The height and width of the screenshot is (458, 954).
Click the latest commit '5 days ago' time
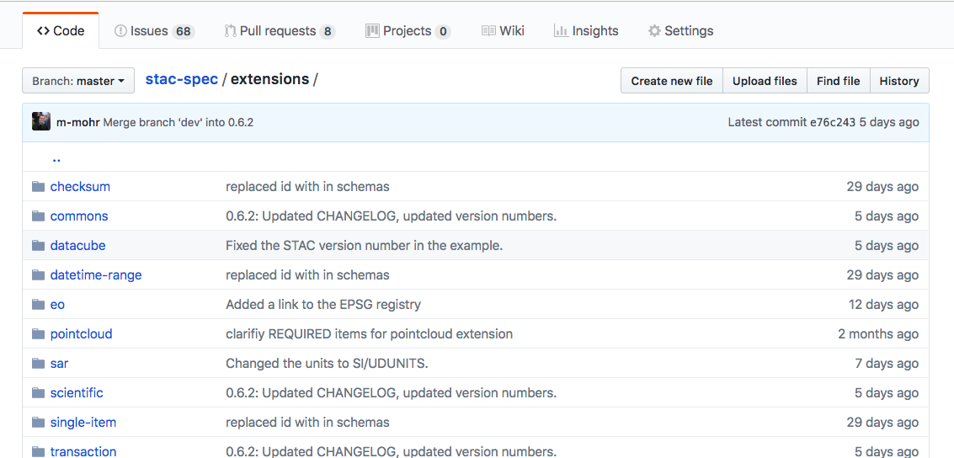coord(889,122)
